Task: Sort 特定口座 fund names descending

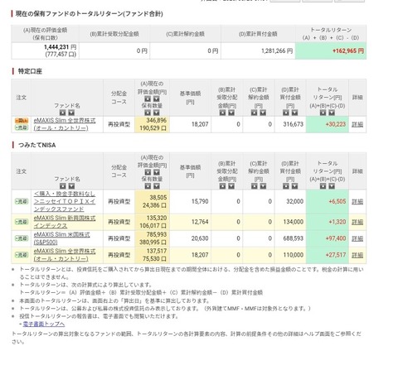Action: click(71, 113)
